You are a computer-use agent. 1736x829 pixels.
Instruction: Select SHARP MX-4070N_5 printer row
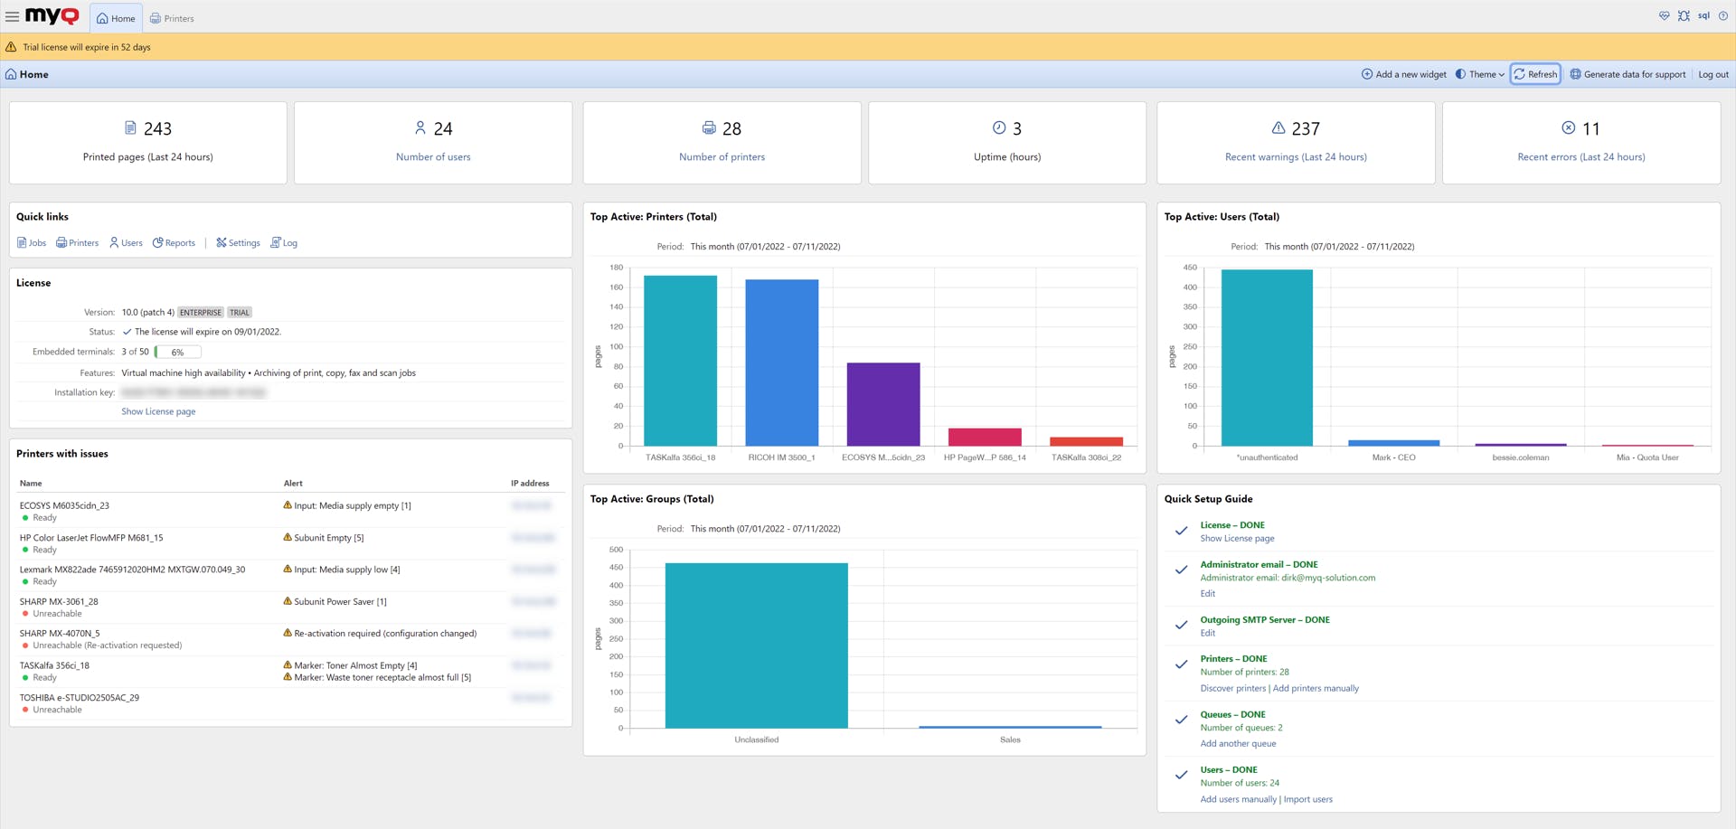click(290, 639)
